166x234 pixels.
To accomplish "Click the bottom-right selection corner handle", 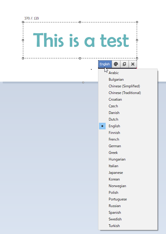I will coord(137,58).
